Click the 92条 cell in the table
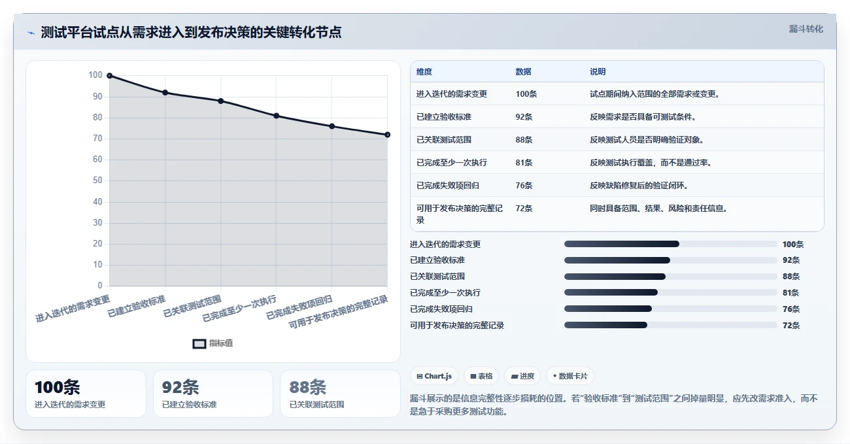Viewport: 850px width, 444px height. pos(524,117)
